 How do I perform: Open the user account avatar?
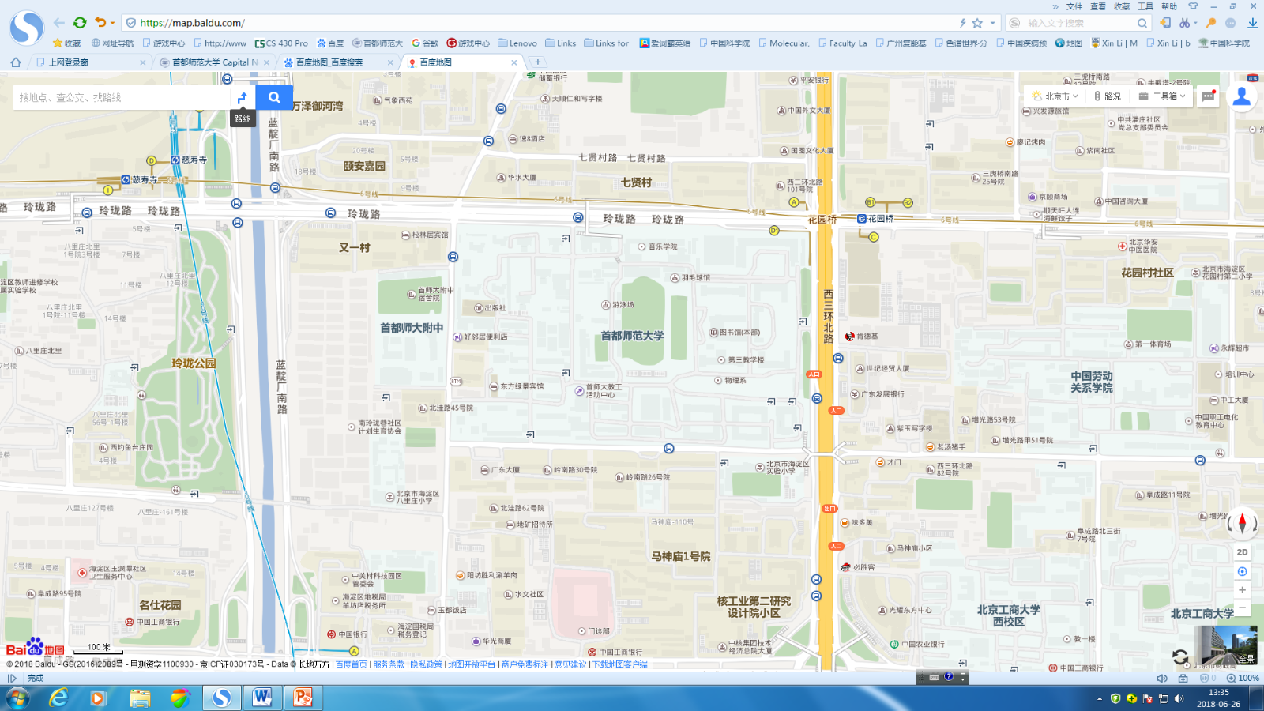(x=1242, y=96)
